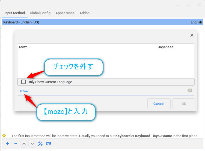Close the add input method dialog
This screenshot has width=205, height=151.
(x=192, y=35)
